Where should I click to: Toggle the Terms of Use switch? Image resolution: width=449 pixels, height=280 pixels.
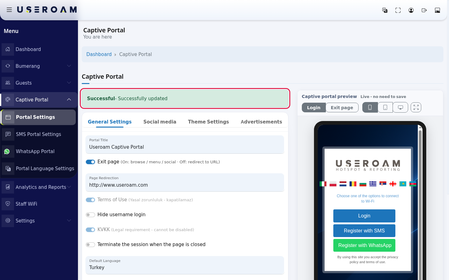[90, 200]
